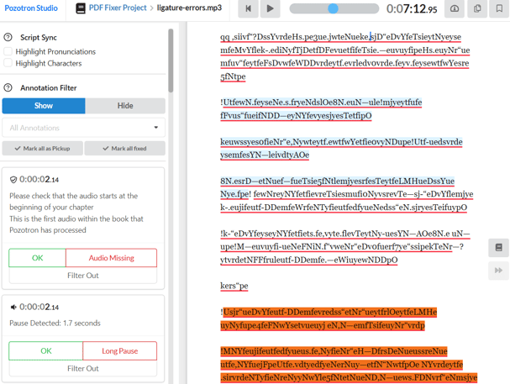Click the skip to previous track button
Image resolution: width=510 pixels, height=384 pixels.
[x=248, y=9]
